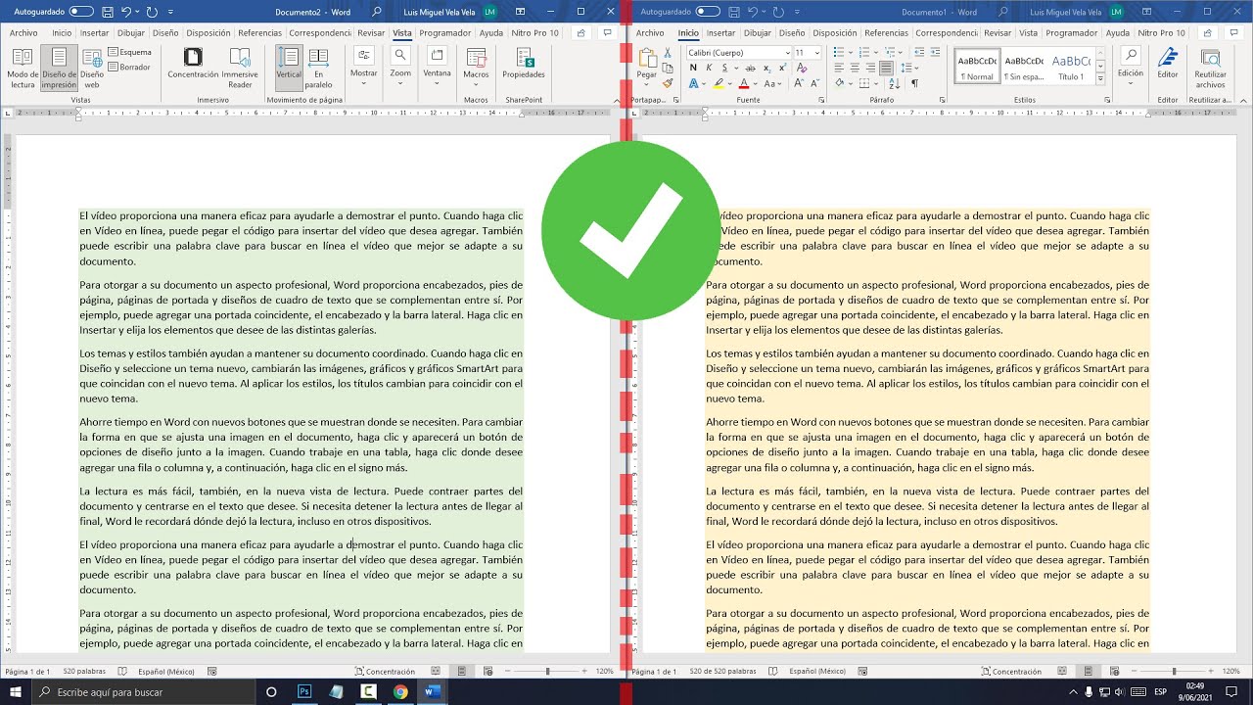Toggle paragraph marks display
Image resolution: width=1253 pixels, height=705 pixels.
914,82
